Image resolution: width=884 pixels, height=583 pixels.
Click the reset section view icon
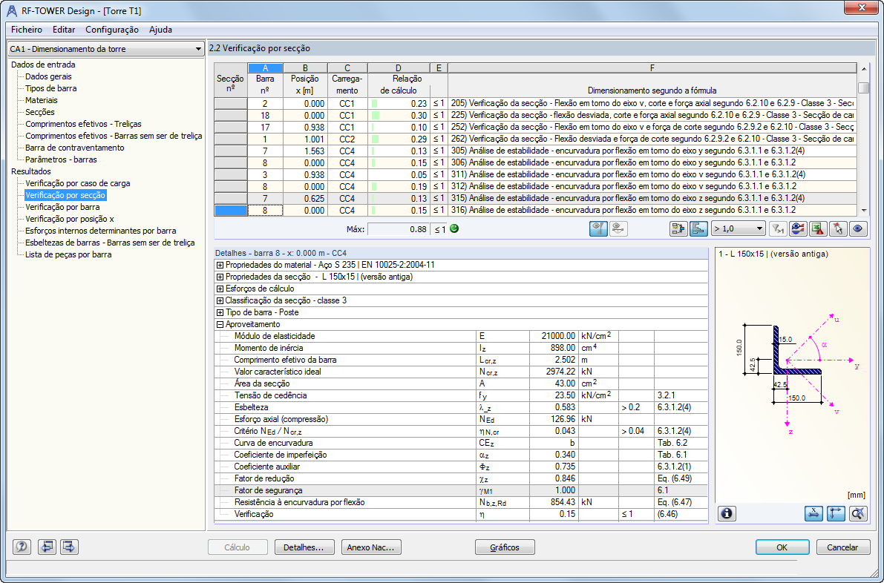coord(857,514)
